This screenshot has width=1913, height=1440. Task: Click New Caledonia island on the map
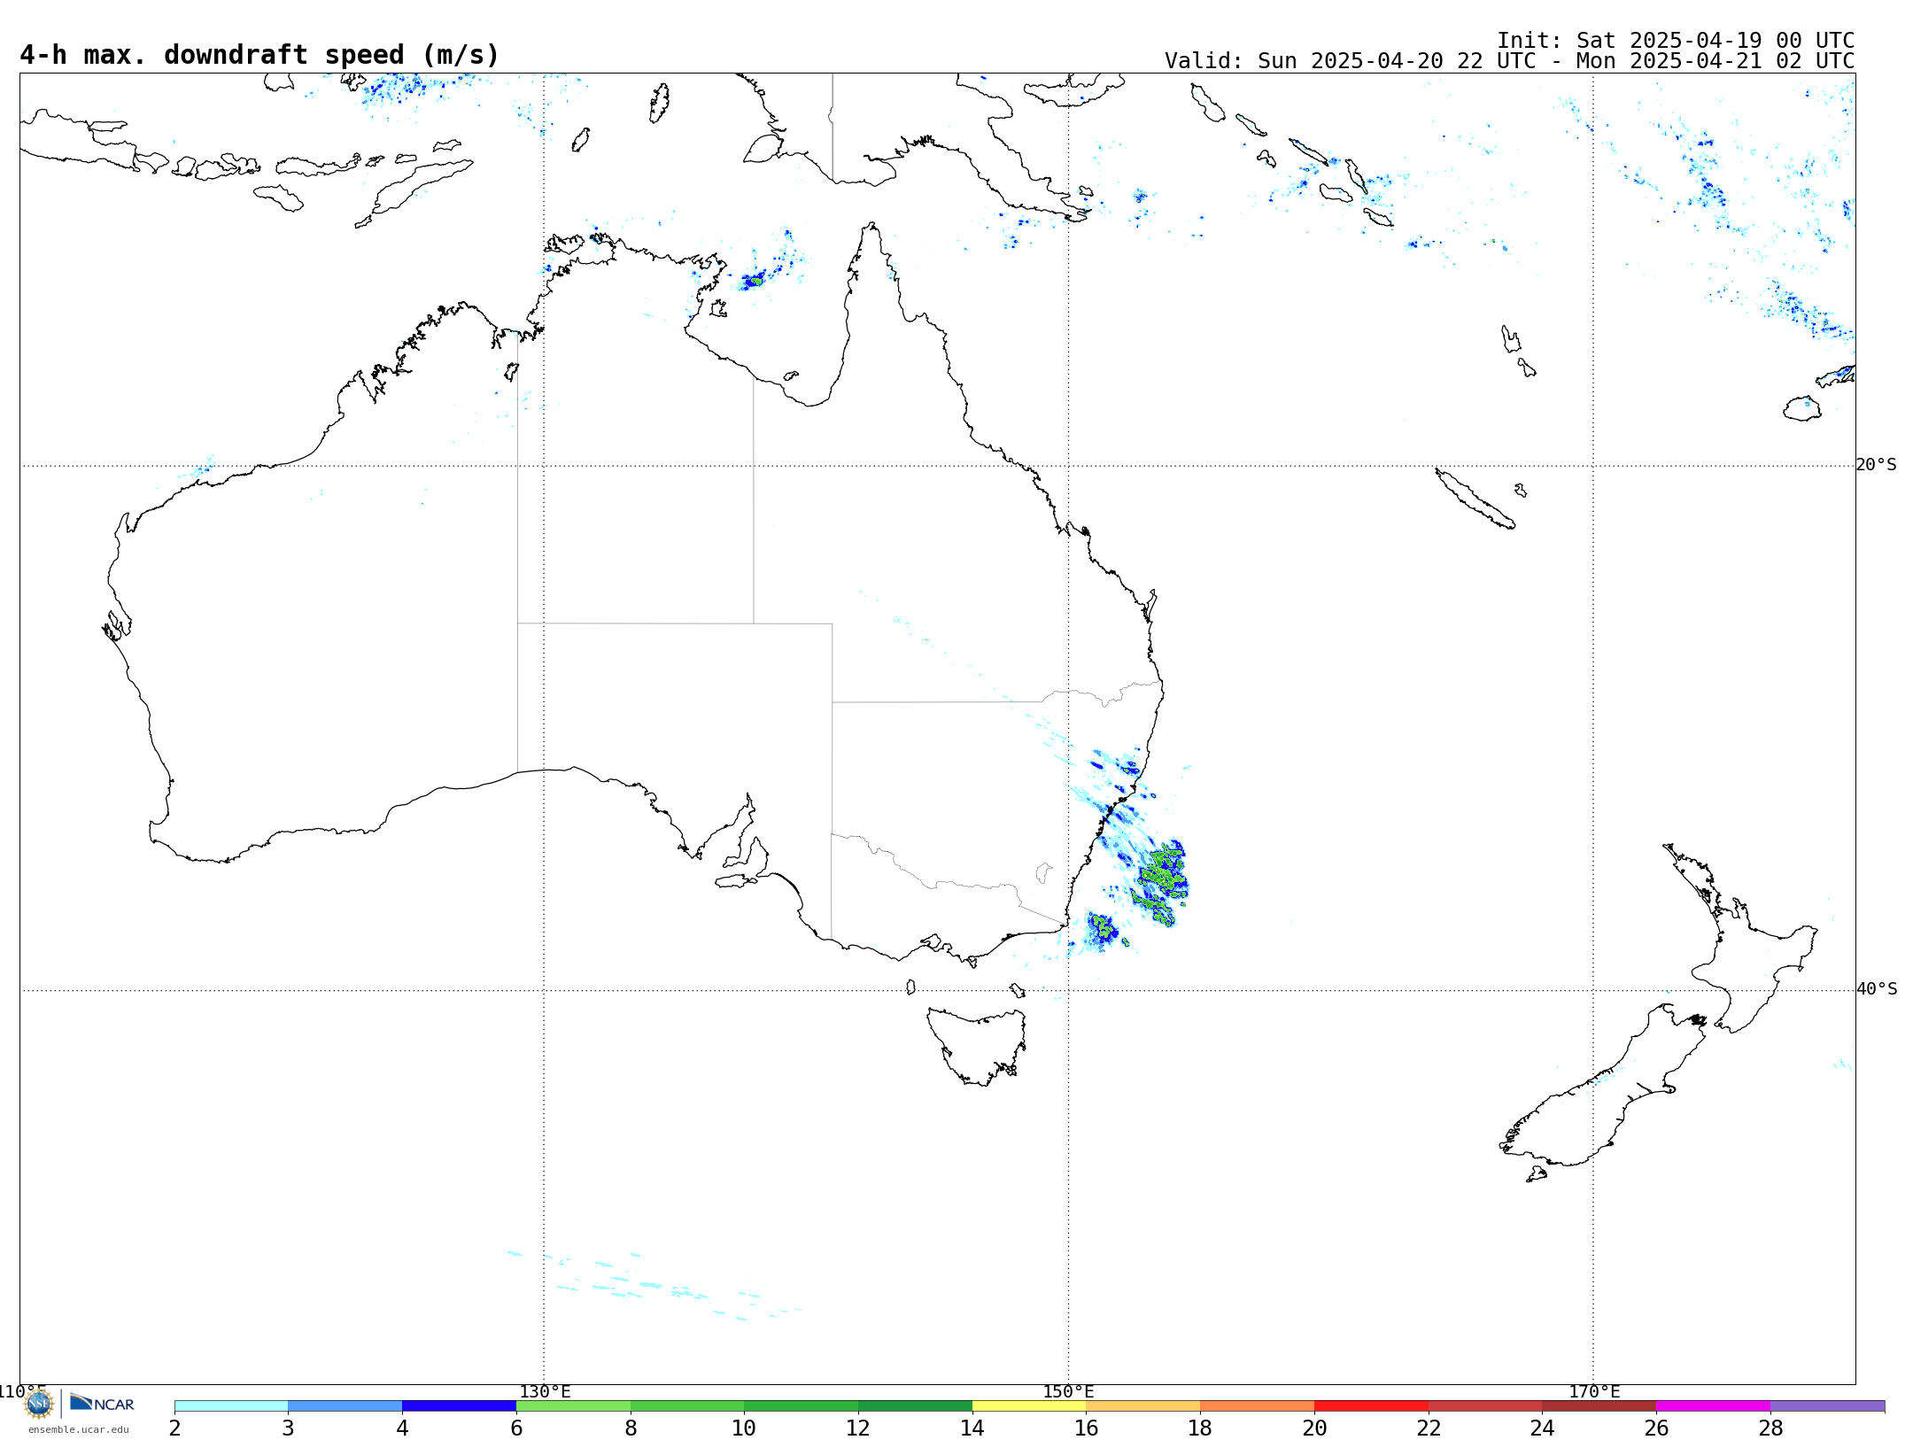tap(1475, 499)
